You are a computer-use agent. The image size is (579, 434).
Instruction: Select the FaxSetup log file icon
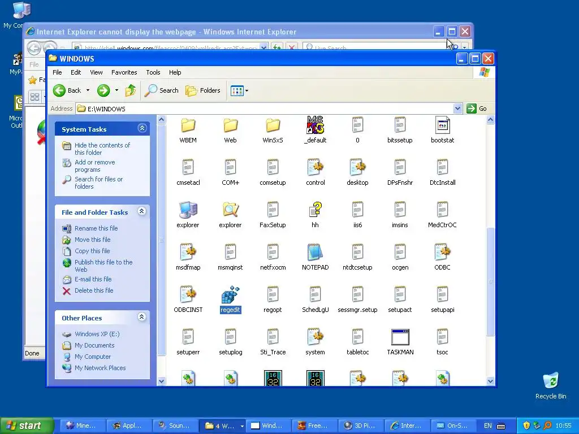click(x=273, y=210)
